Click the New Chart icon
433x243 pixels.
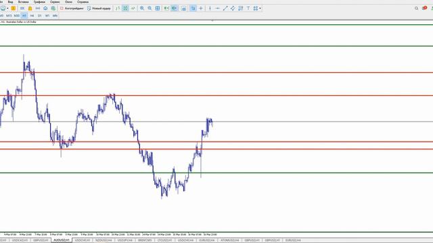pyautogui.click(x=3, y=8)
